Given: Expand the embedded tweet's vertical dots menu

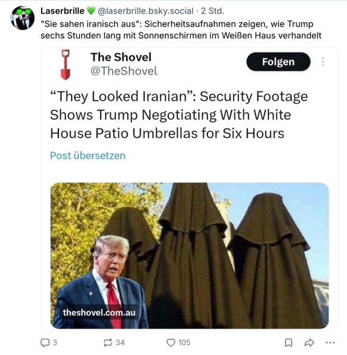Looking at the screenshot, I should tap(323, 61).
